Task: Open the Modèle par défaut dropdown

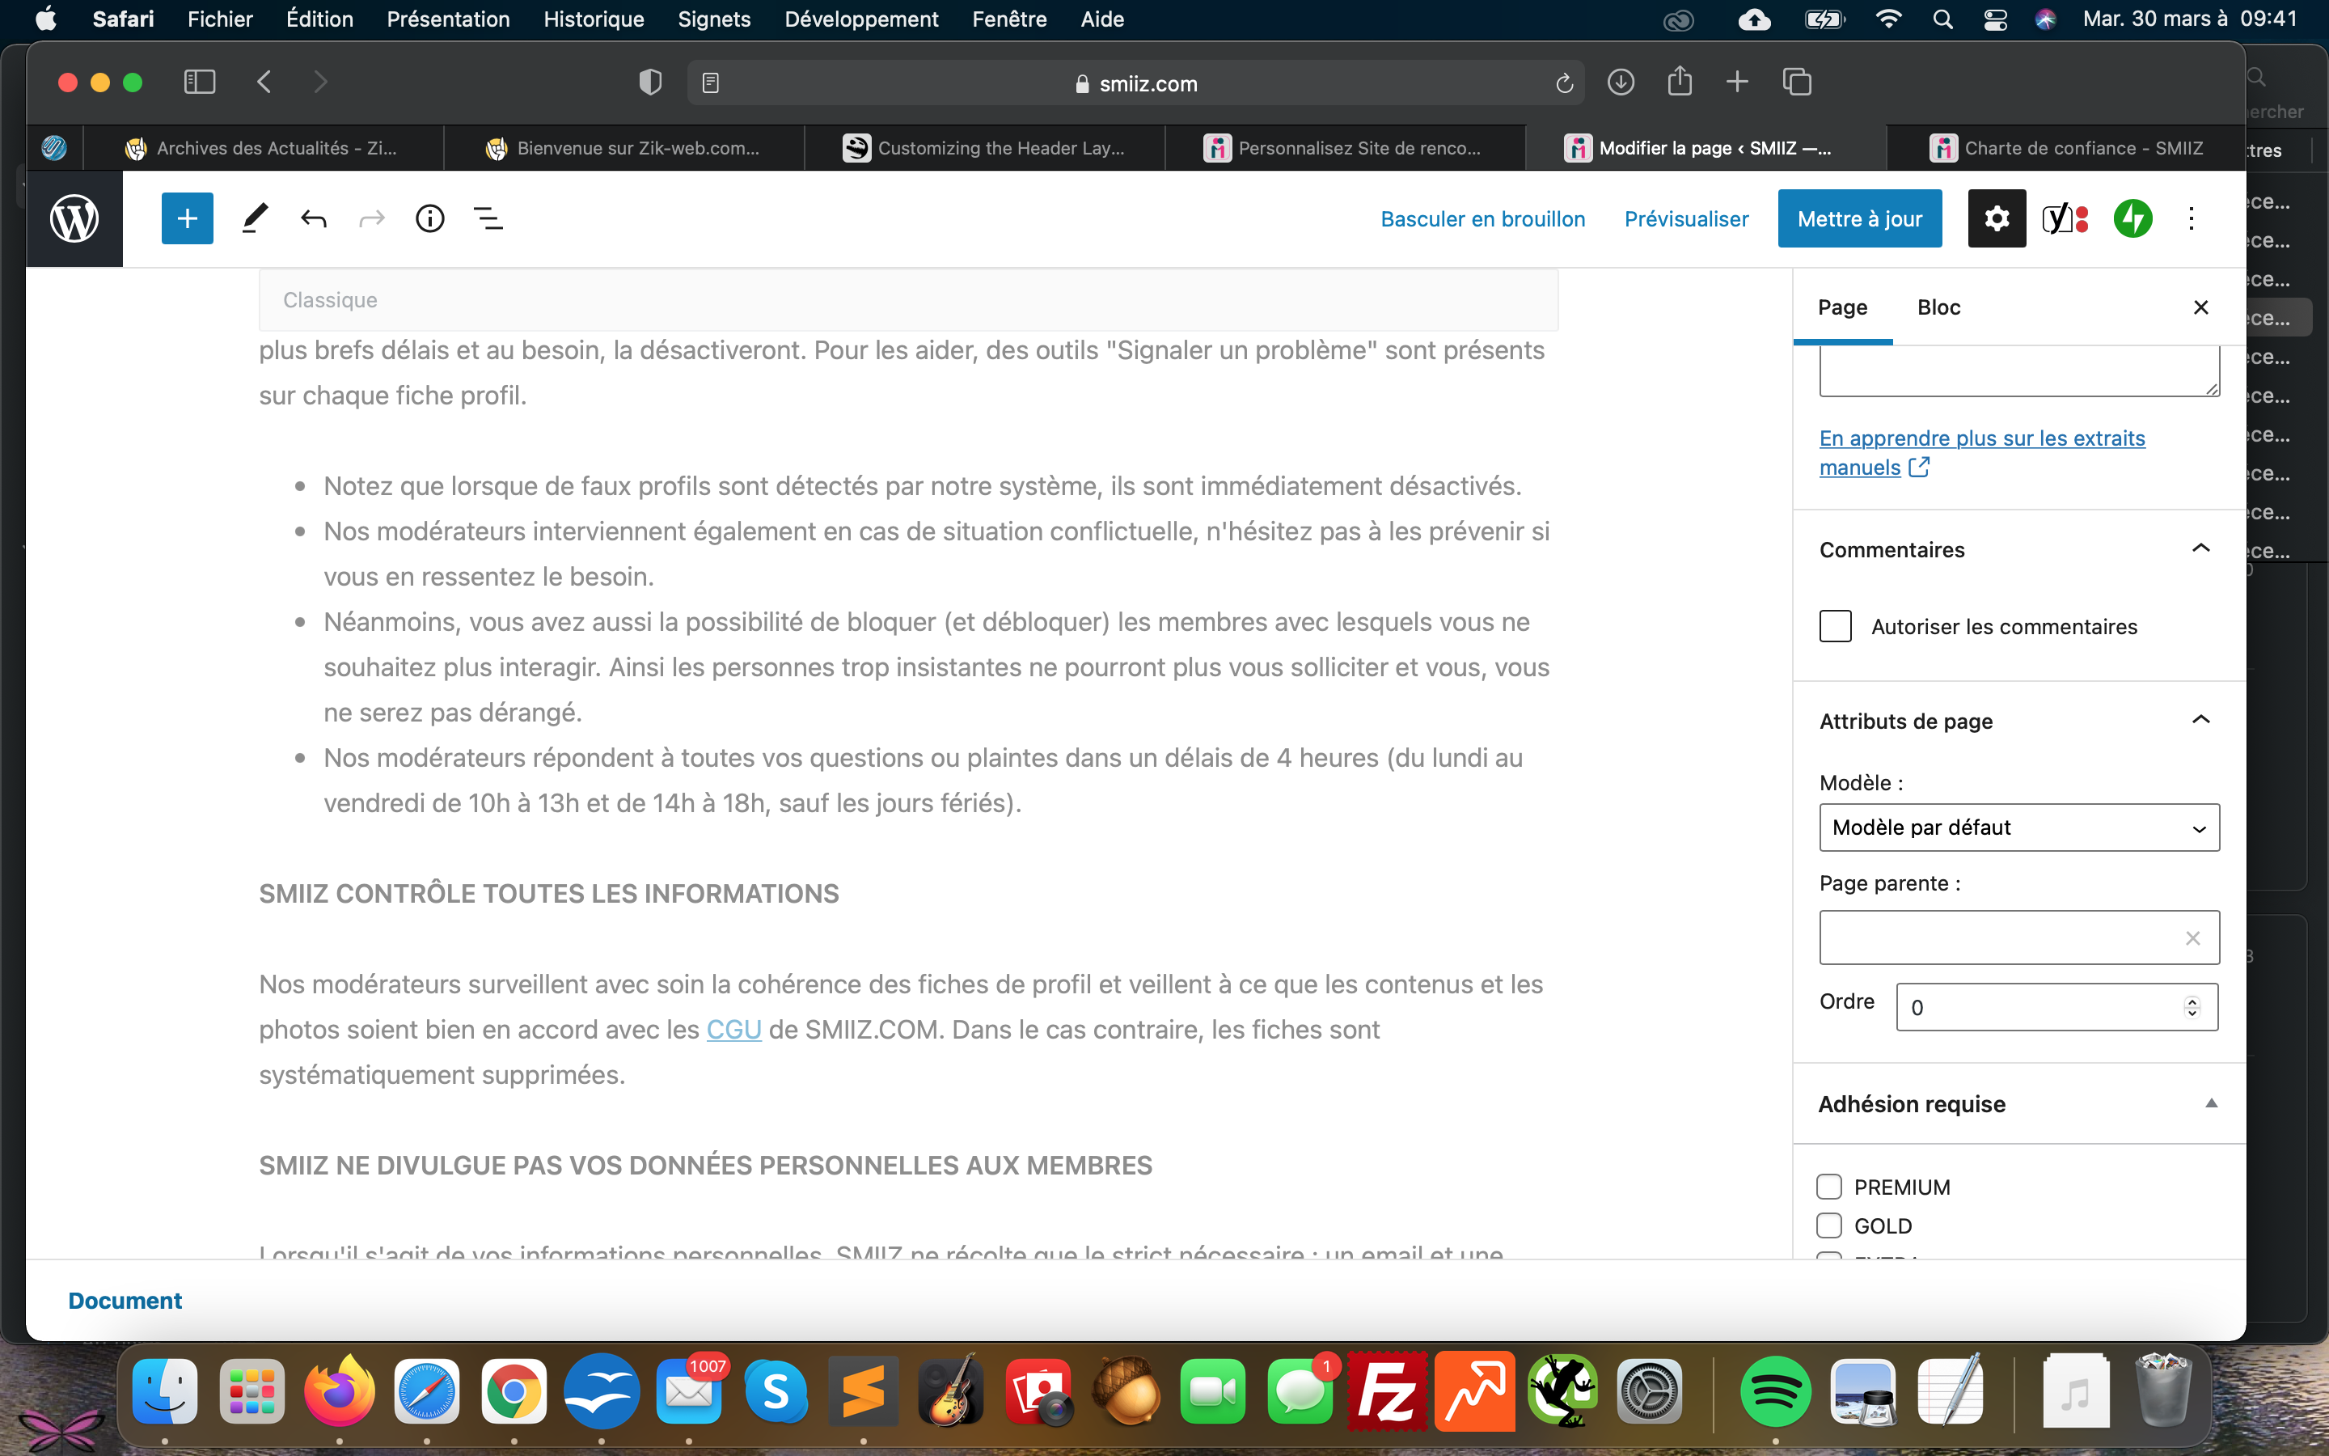Action: (x=2019, y=827)
